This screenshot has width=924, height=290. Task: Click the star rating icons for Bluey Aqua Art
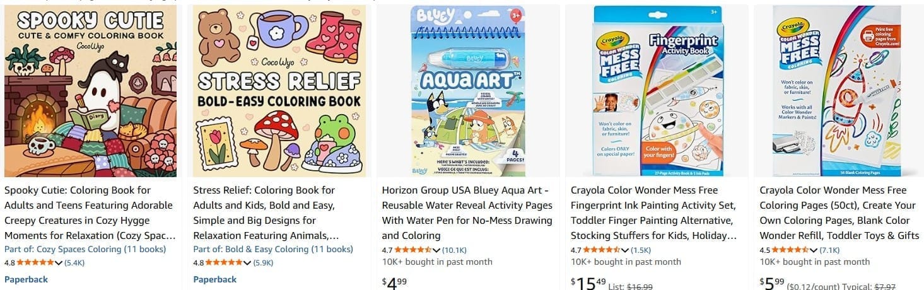[x=414, y=250]
